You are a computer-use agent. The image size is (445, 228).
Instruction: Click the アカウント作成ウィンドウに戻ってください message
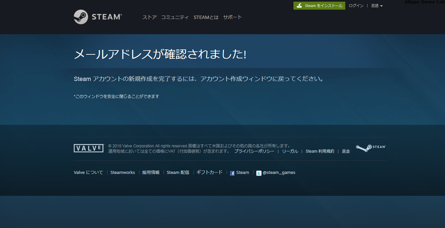click(262, 79)
